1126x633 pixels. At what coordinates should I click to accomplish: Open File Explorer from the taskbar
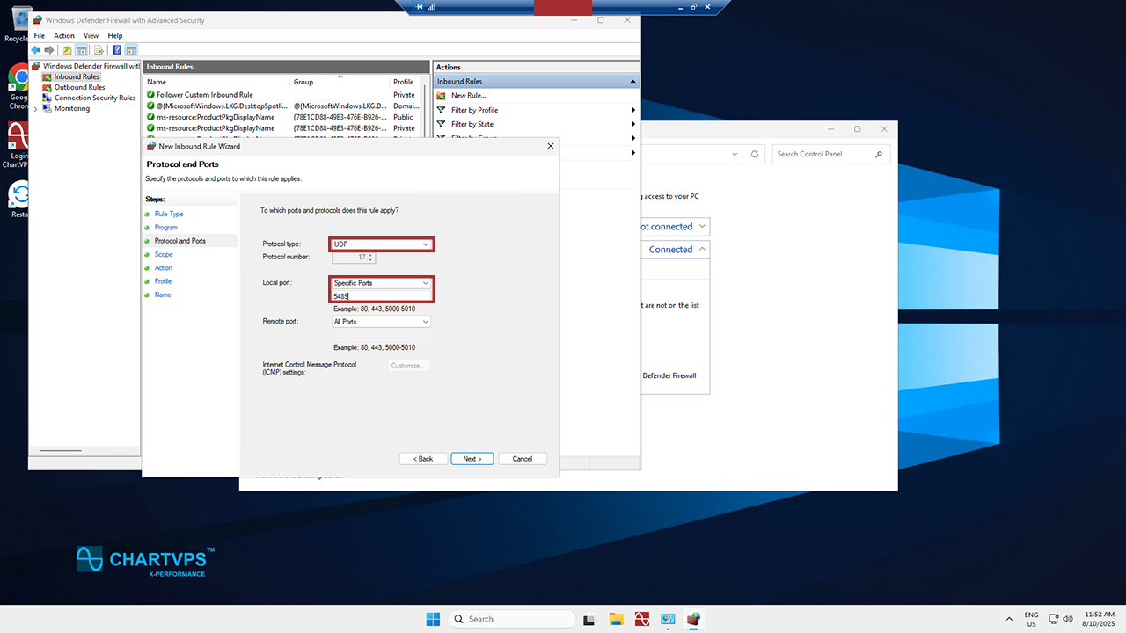pos(616,619)
